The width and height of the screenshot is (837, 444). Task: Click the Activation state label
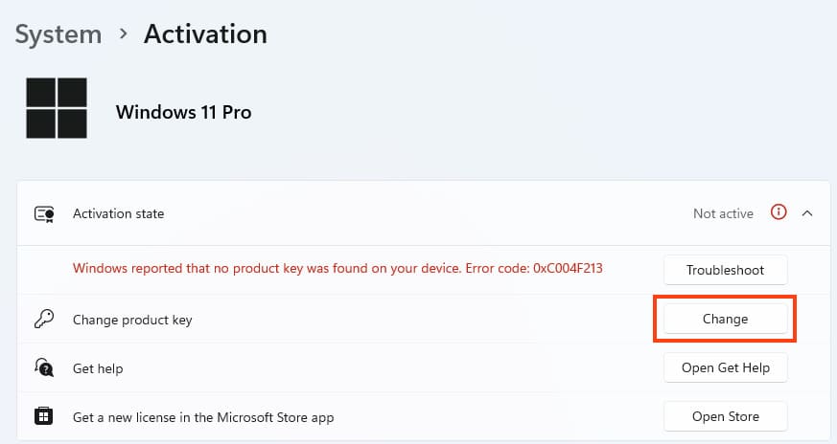(118, 213)
